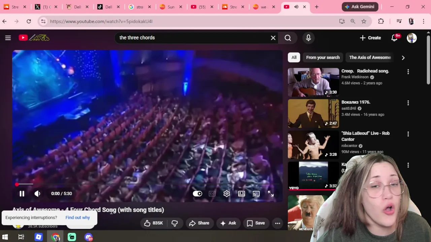Start voice search with the microphone
This screenshot has width=431, height=242.
[308, 38]
